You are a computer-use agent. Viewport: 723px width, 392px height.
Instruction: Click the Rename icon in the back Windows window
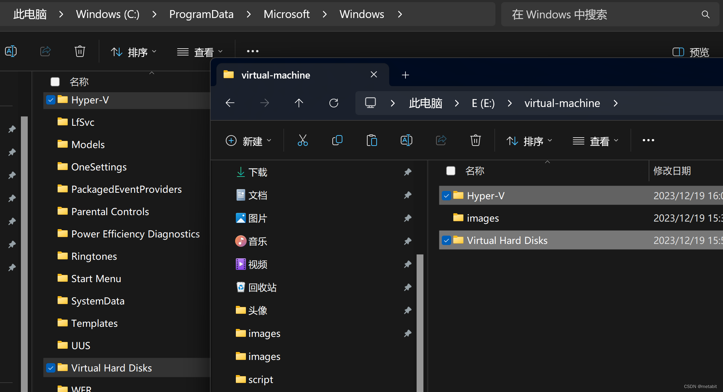(x=11, y=52)
